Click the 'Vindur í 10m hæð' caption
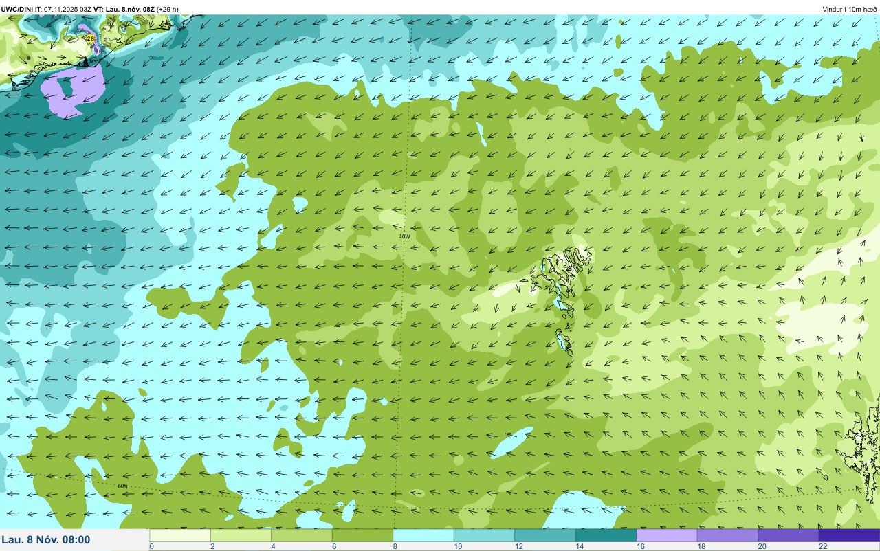Screen dimensions: 880x551 849,9
